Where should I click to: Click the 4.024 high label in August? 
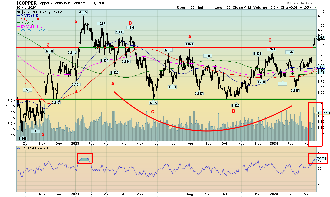(190, 44)
